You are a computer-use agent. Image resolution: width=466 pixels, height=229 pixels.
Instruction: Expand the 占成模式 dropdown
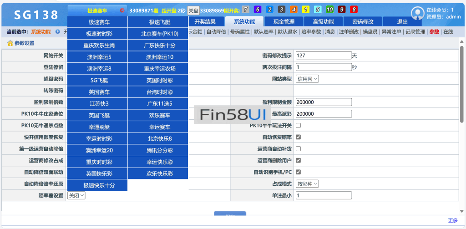point(308,184)
